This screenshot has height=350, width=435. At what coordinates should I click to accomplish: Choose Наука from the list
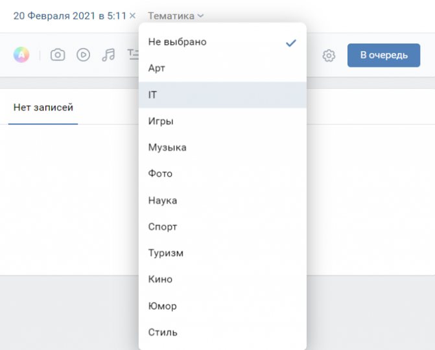pos(222,200)
